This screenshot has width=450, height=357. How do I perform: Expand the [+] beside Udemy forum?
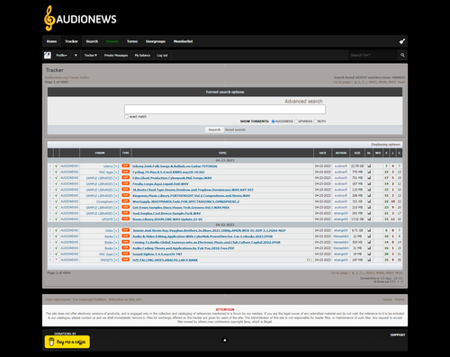[116, 166]
